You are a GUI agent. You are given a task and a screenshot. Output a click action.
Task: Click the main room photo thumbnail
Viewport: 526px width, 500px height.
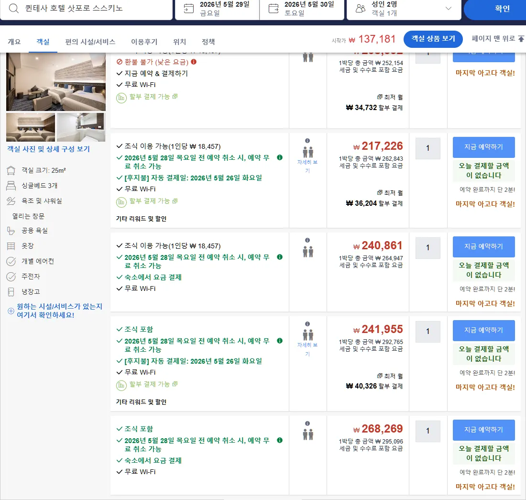pyautogui.click(x=55, y=81)
